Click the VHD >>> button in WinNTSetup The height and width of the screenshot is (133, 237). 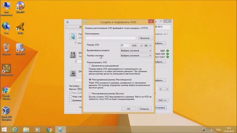(x=163, y=100)
